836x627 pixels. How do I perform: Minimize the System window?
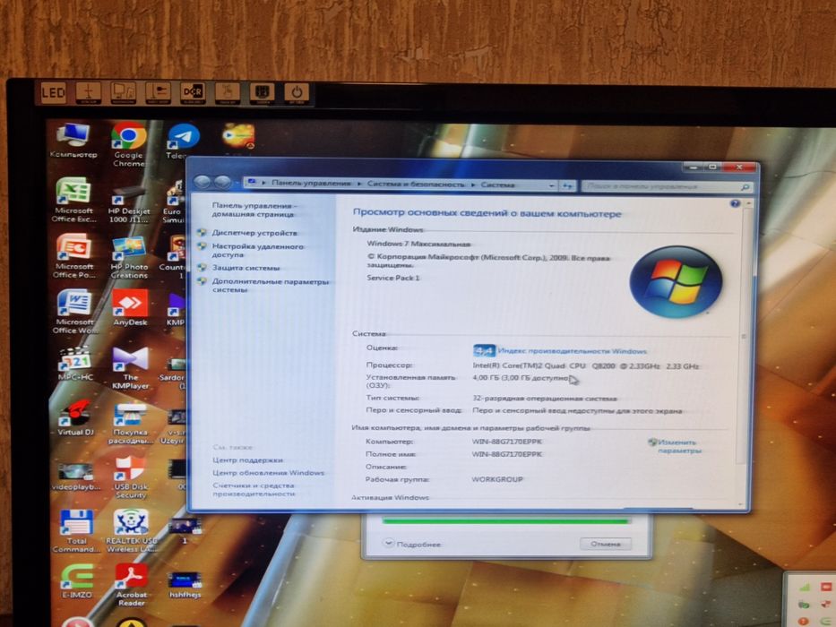[x=694, y=167]
